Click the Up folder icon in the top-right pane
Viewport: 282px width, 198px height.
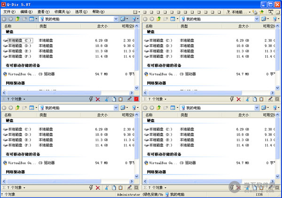click(159, 19)
